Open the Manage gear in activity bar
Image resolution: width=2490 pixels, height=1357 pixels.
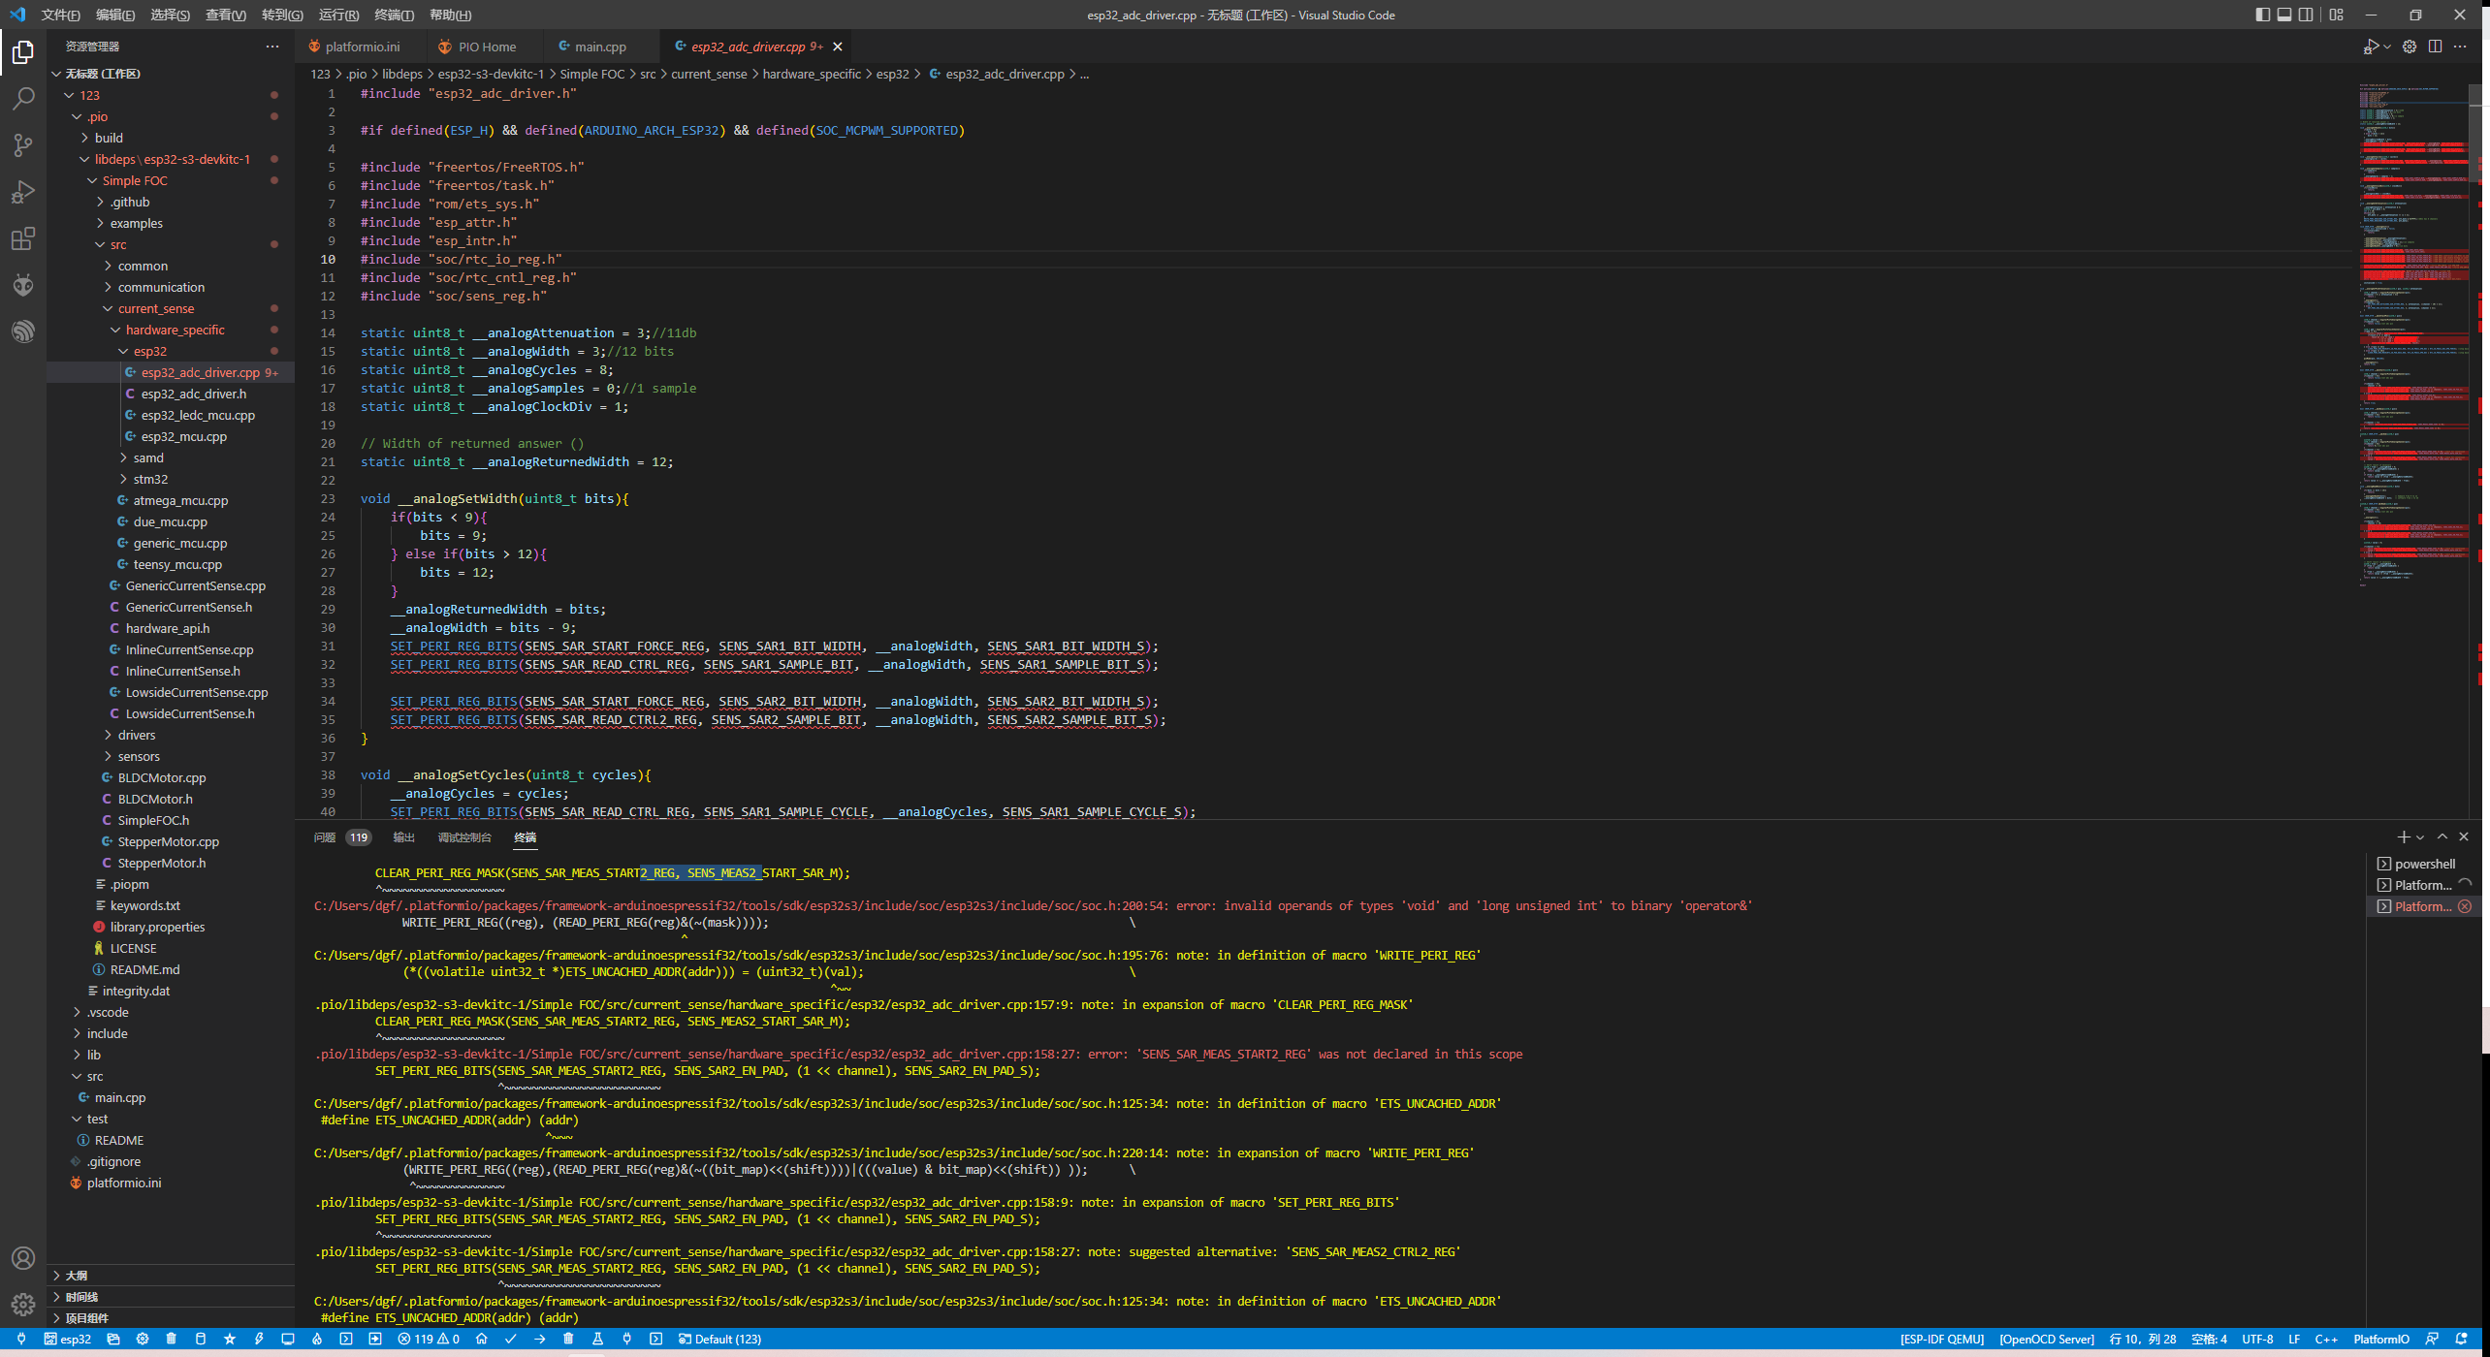pyautogui.click(x=23, y=1305)
